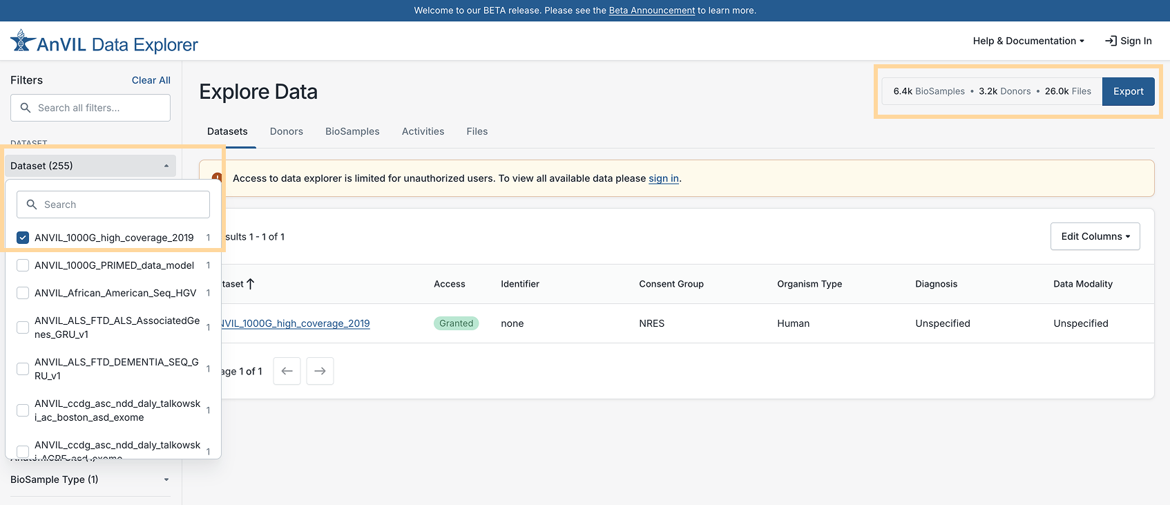Enable ANVIL_African_American_Seq_HGV filter checkbox
Image resolution: width=1170 pixels, height=505 pixels.
click(23, 293)
